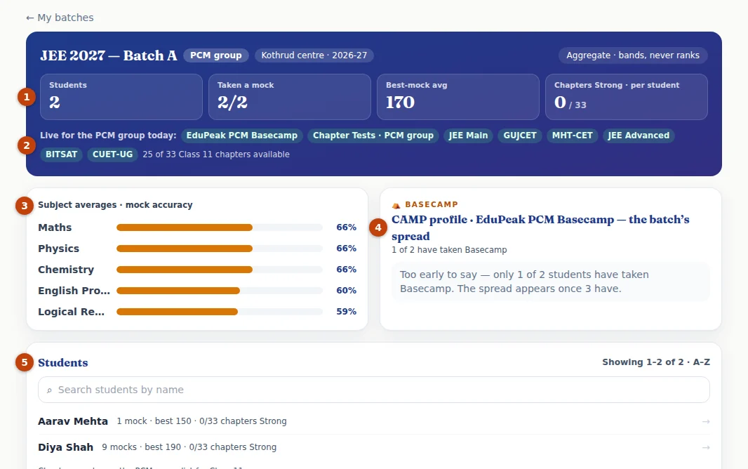Select the JEE Main chip
This screenshot has height=469, width=748.
pyautogui.click(x=468, y=136)
